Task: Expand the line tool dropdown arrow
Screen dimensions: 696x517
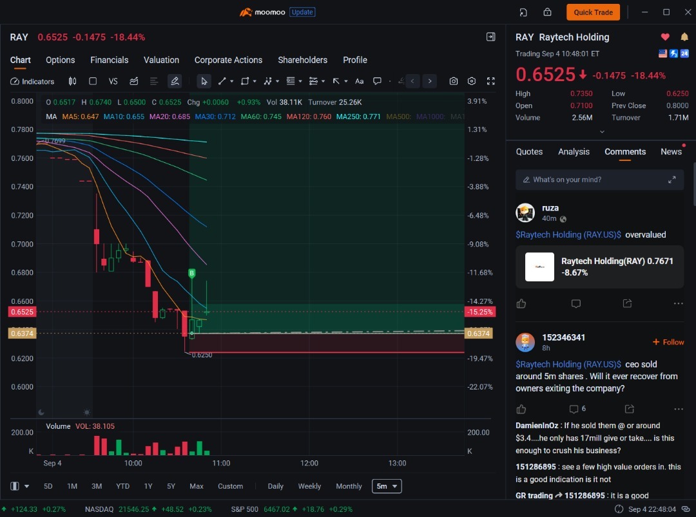Action: point(232,81)
